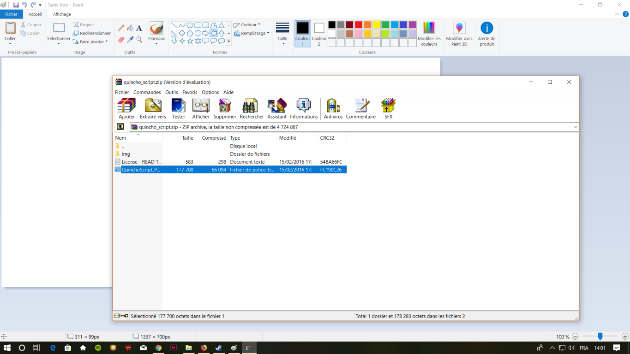The height and width of the screenshot is (354, 630).
Task: Select the left arrow shape in Formes
Action: pos(214,33)
